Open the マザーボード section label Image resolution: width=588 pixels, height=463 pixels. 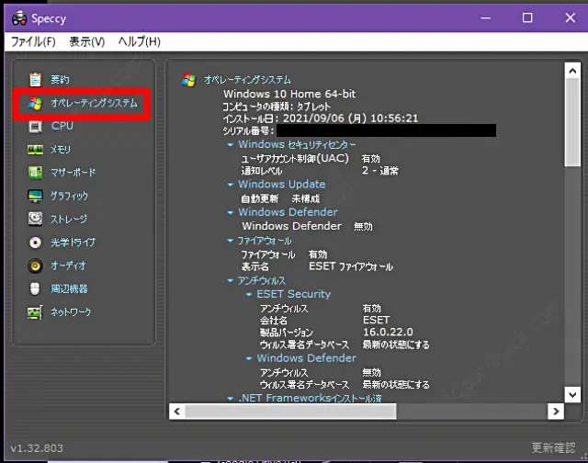pos(73,173)
